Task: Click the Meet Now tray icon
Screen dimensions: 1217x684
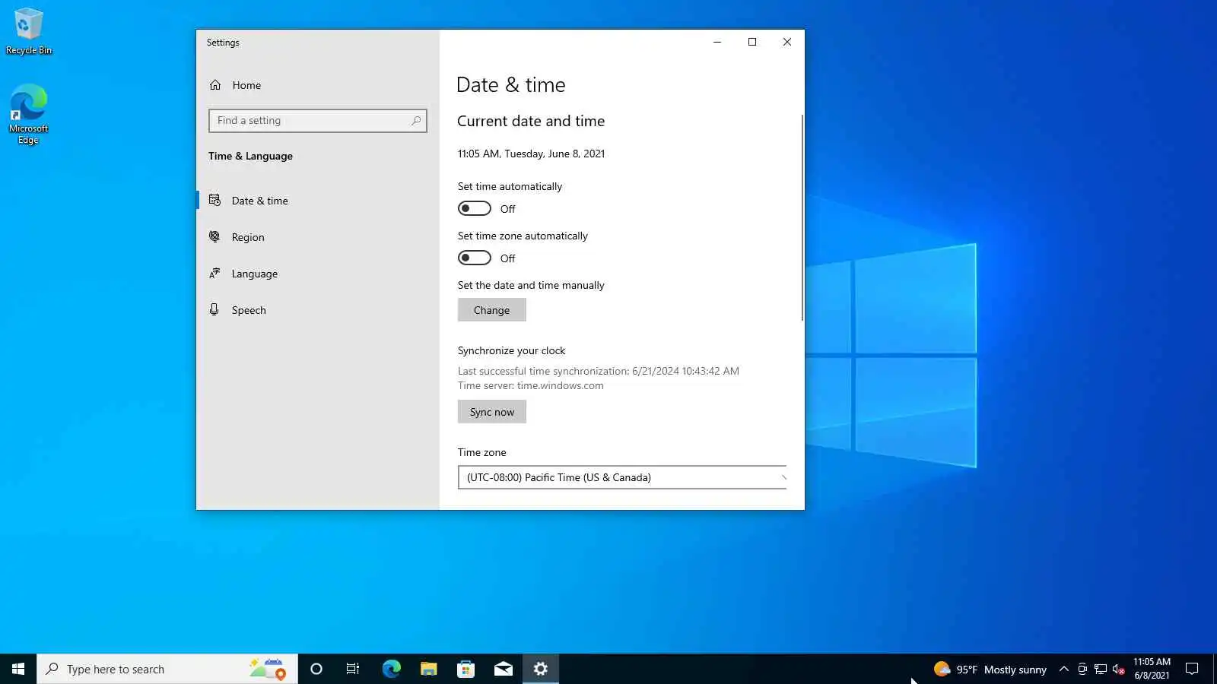Action: click(x=1082, y=669)
